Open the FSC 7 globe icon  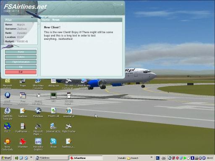coord(7,128)
